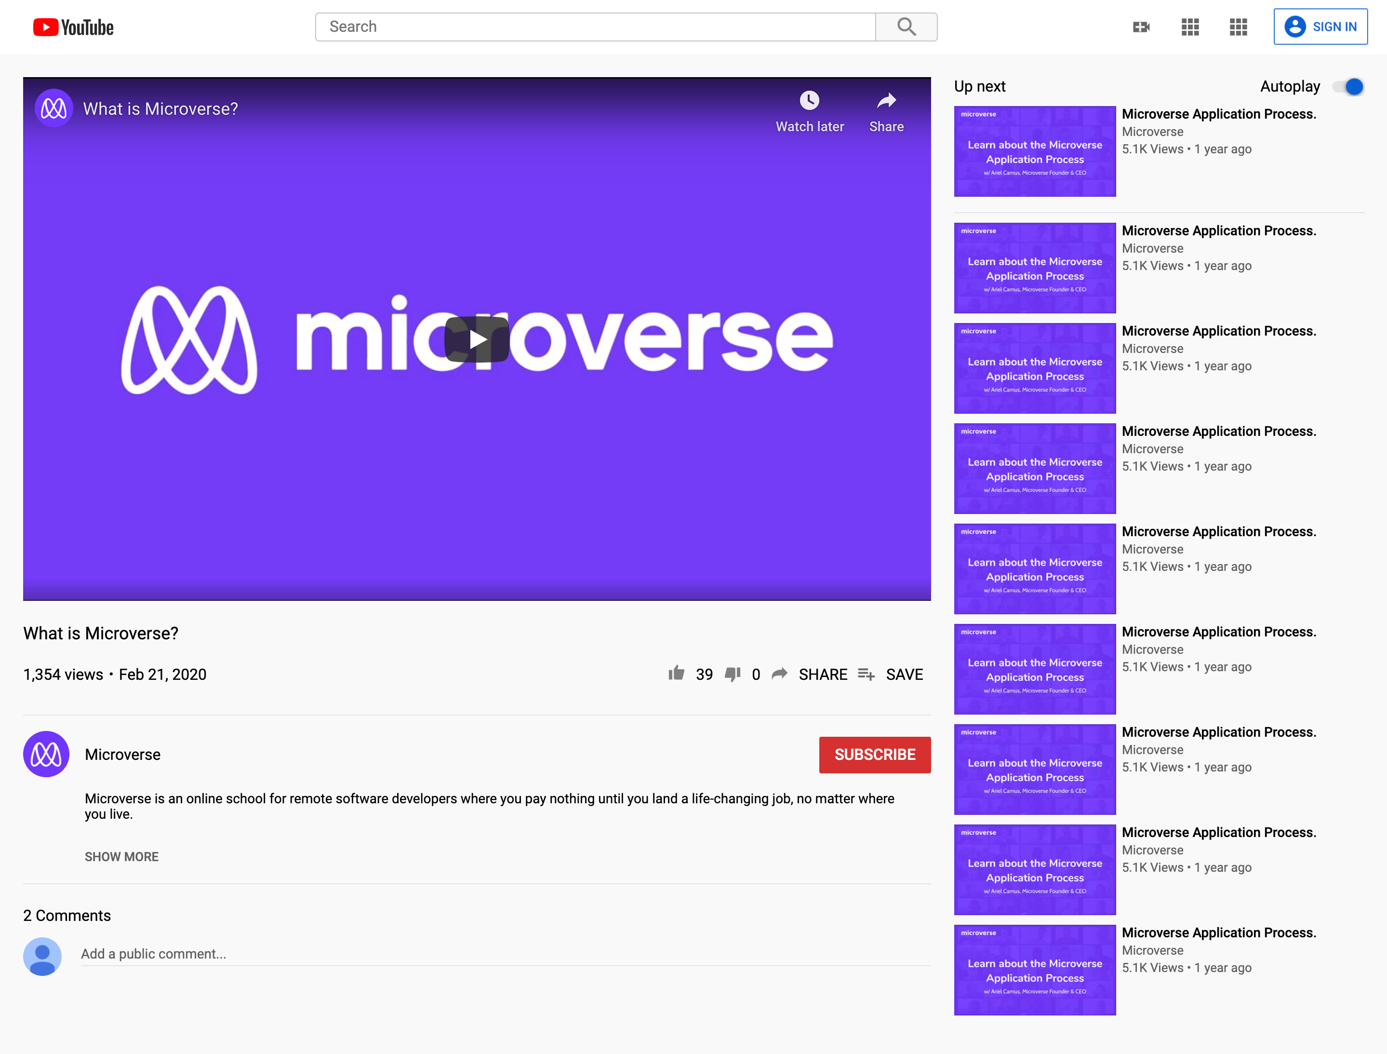This screenshot has height=1054, width=1387.
Task: Click the YouTube logo
Action: coord(73,27)
